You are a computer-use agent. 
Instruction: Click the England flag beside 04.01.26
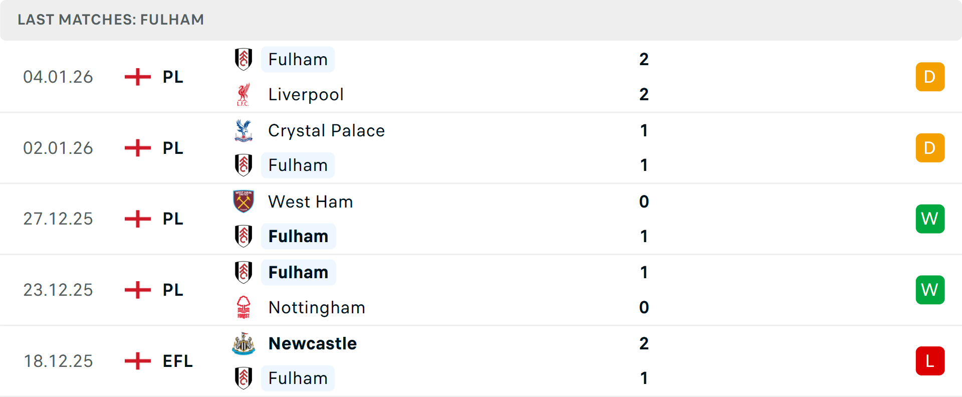(x=138, y=77)
